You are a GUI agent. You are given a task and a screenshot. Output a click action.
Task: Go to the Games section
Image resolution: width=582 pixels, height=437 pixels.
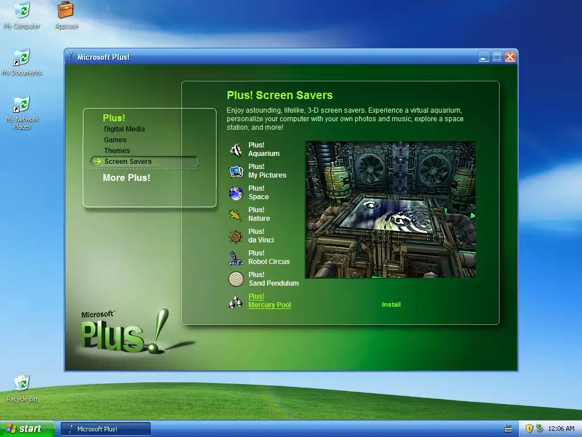pos(115,140)
